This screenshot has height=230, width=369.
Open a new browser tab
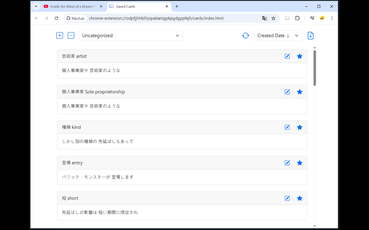click(x=177, y=6)
